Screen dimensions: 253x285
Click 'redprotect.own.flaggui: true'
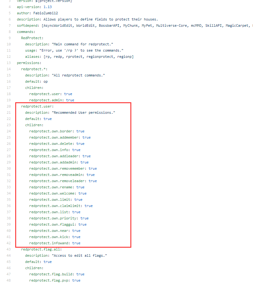click(x=58, y=224)
